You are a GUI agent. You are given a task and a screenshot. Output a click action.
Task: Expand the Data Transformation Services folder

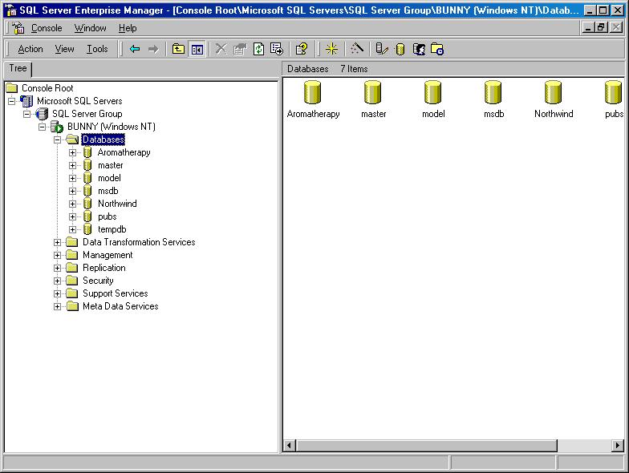[x=58, y=242]
